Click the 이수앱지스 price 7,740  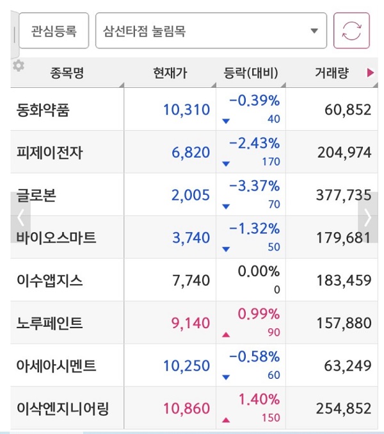[x=191, y=280]
